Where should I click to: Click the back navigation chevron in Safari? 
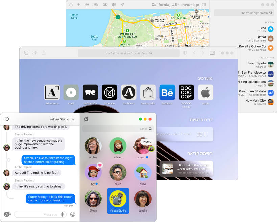pyautogui.click(x=194, y=53)
